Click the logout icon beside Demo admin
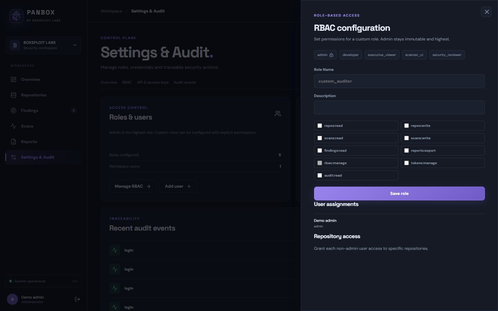 [77, 299]
